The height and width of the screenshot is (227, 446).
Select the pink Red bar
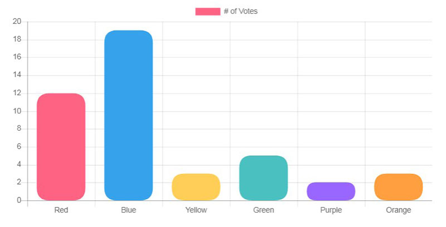point(61,147)
